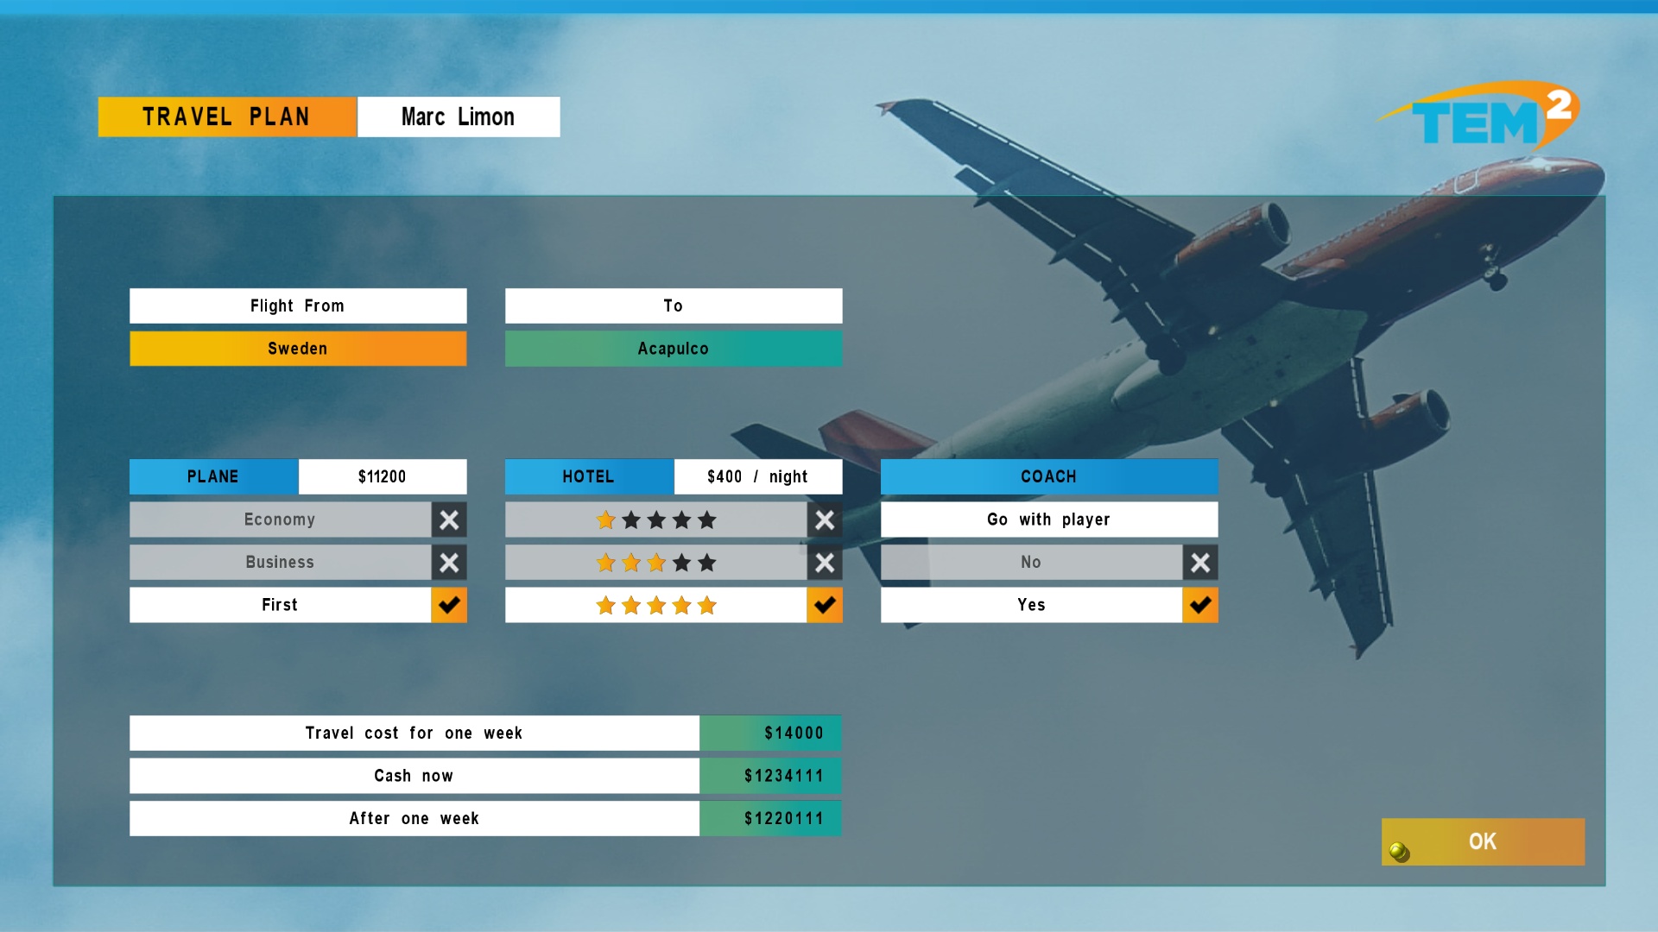1658x932 pixels.
Task: Select the Sweden flight origin dropdown
Action: [297, 347]
